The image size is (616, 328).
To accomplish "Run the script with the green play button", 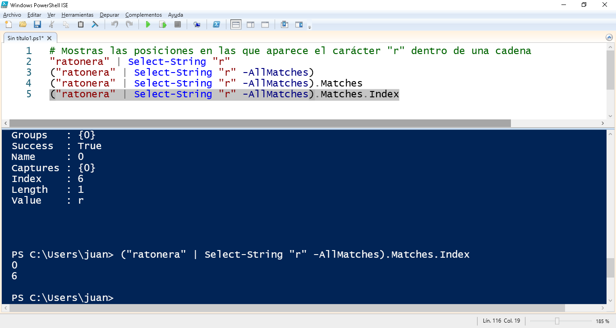I will 147,24.
